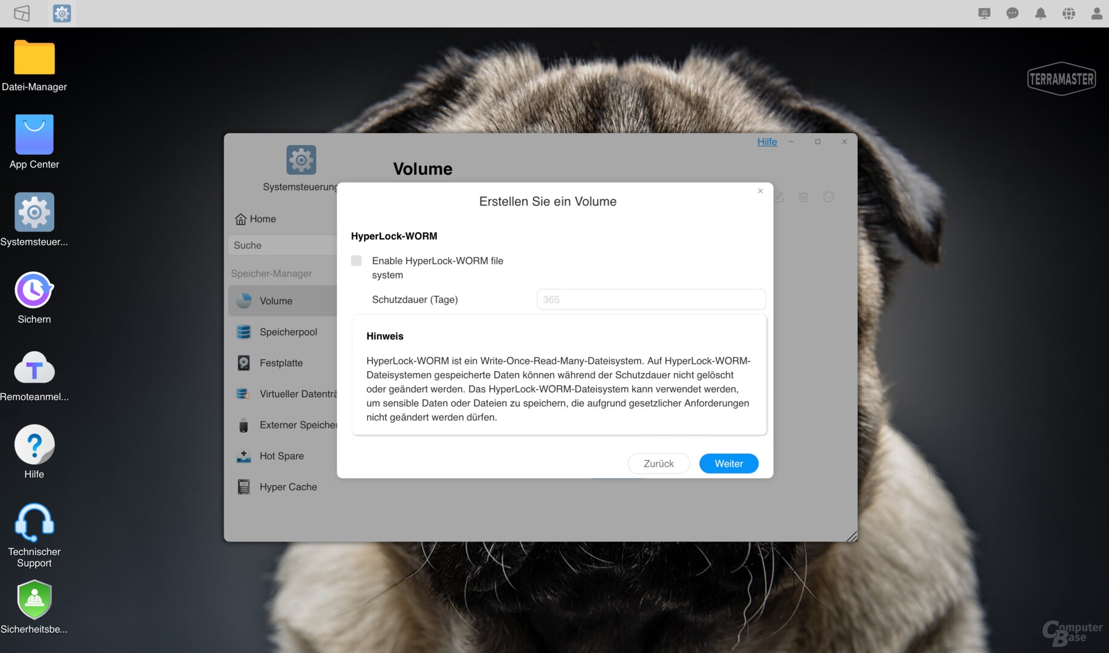The height and width of the screenshot is (653, 1109).
Task: Enable HyperLock-WORM file system checkbox
Action: tap(357, 261)
